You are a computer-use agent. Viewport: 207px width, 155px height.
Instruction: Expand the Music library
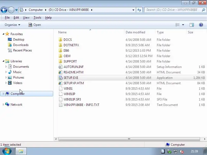pos(6,72)
